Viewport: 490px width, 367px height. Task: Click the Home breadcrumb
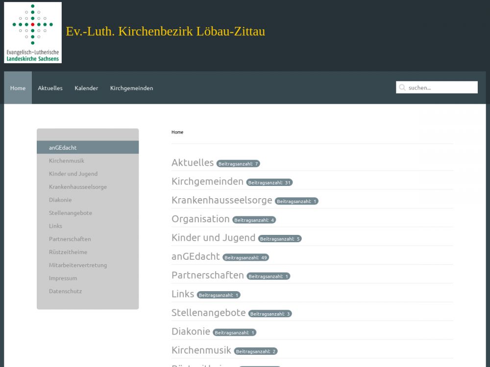[x=177, y=132]
